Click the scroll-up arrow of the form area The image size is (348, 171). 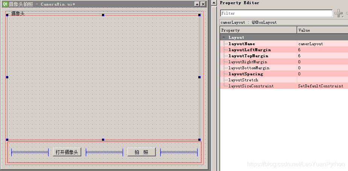tap(214, 3)
